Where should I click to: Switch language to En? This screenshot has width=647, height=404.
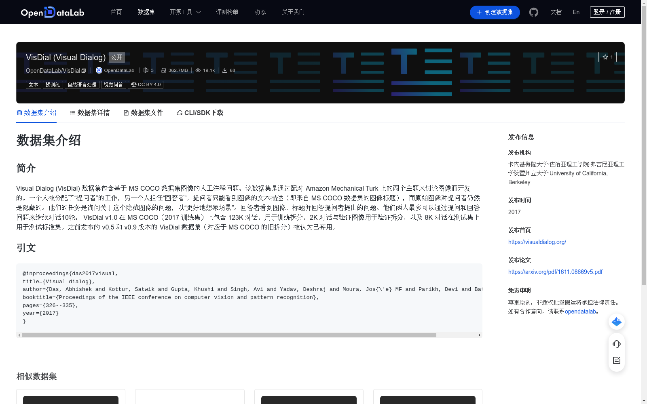[x=576, y=12]
